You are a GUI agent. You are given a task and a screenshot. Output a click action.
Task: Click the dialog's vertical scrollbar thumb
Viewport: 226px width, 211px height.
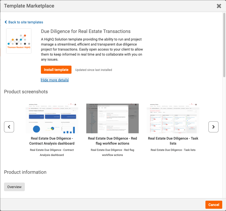224,45
